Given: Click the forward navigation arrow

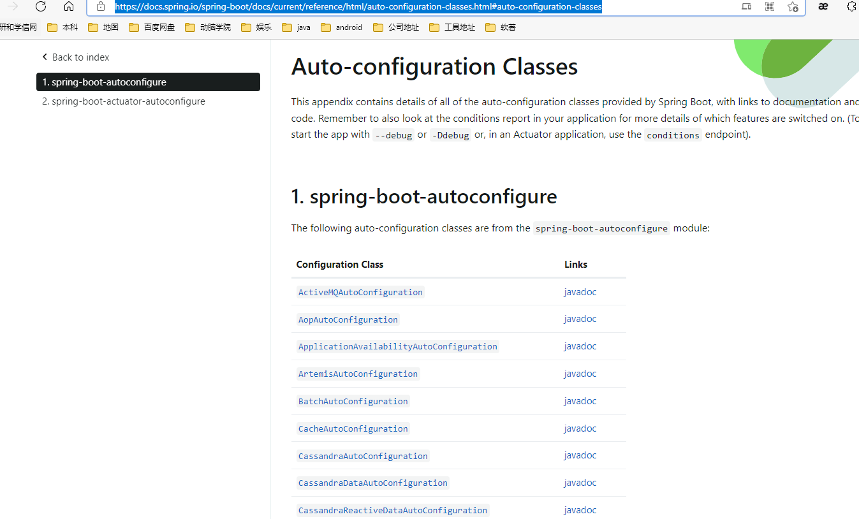Looking at the screenshot, I should [13, 6].
